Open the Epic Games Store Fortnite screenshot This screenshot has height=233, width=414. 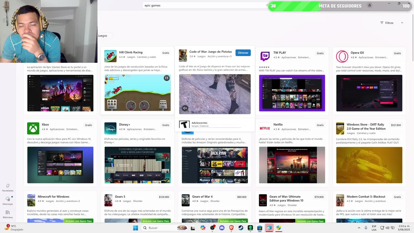click(x=60, y=93)
